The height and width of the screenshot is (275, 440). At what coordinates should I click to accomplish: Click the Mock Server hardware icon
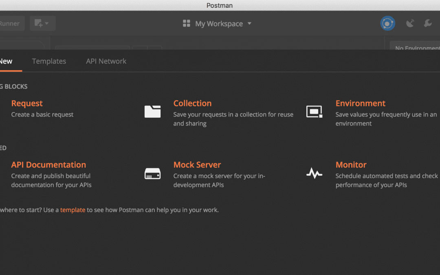pyautogui.click(x=152, y=174)
